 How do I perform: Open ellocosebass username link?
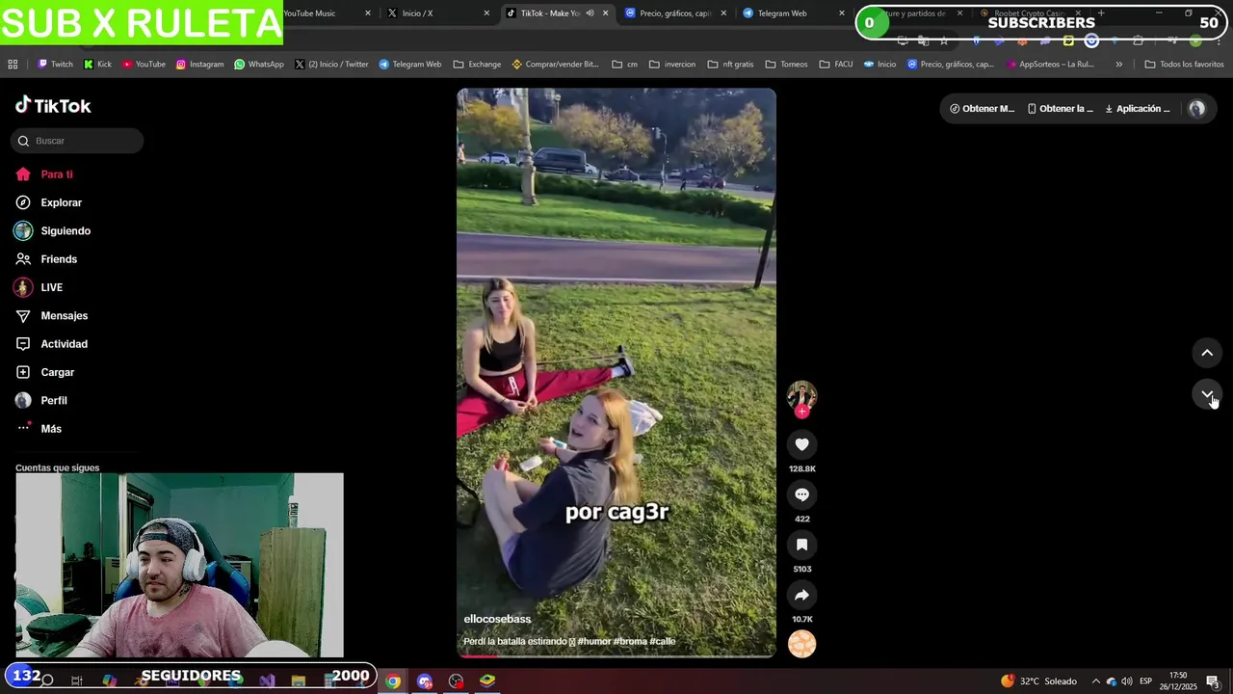point(497,619)
